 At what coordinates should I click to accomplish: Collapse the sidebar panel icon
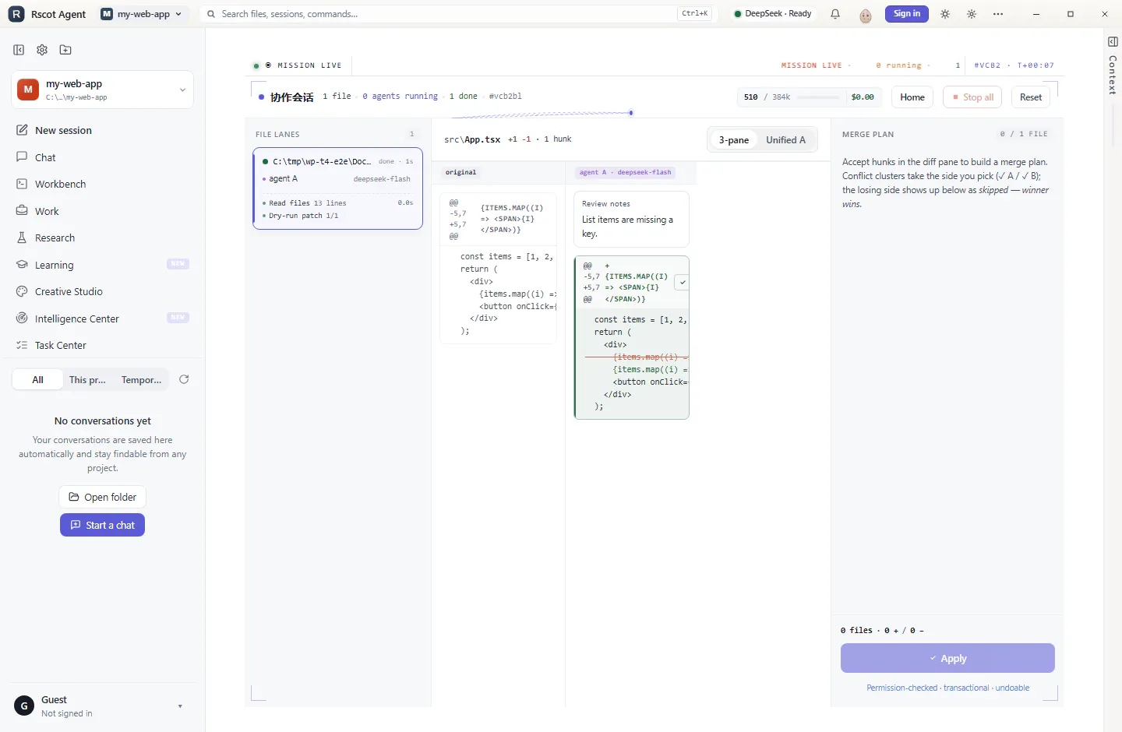[x=19, y=50]
